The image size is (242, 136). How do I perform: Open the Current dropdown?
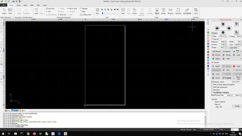click(x=225, y=45)
